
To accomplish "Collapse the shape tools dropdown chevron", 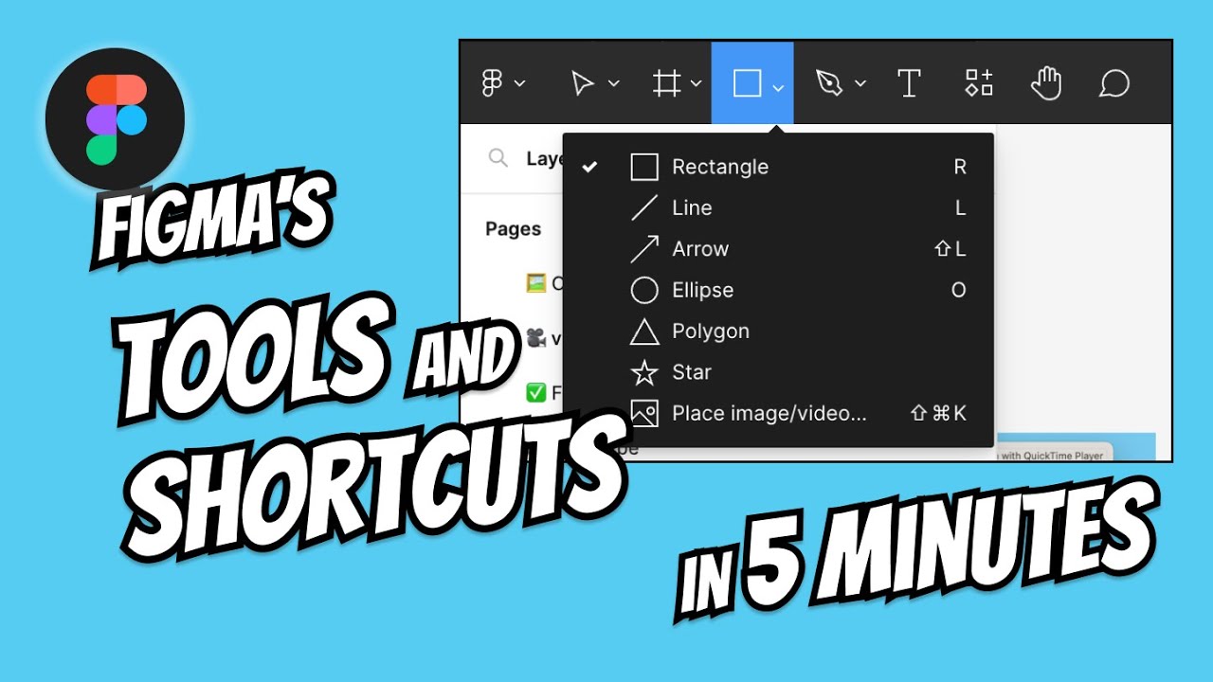I will 778,87.
